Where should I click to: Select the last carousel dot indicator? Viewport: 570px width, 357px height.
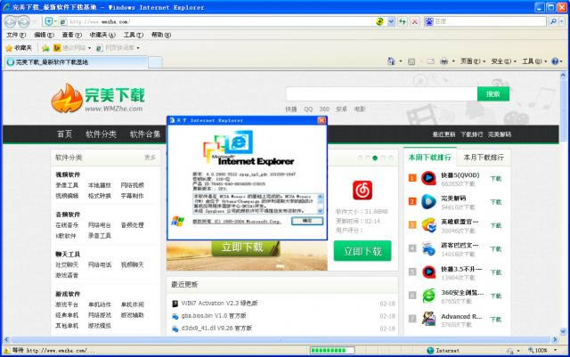[391, 158]
